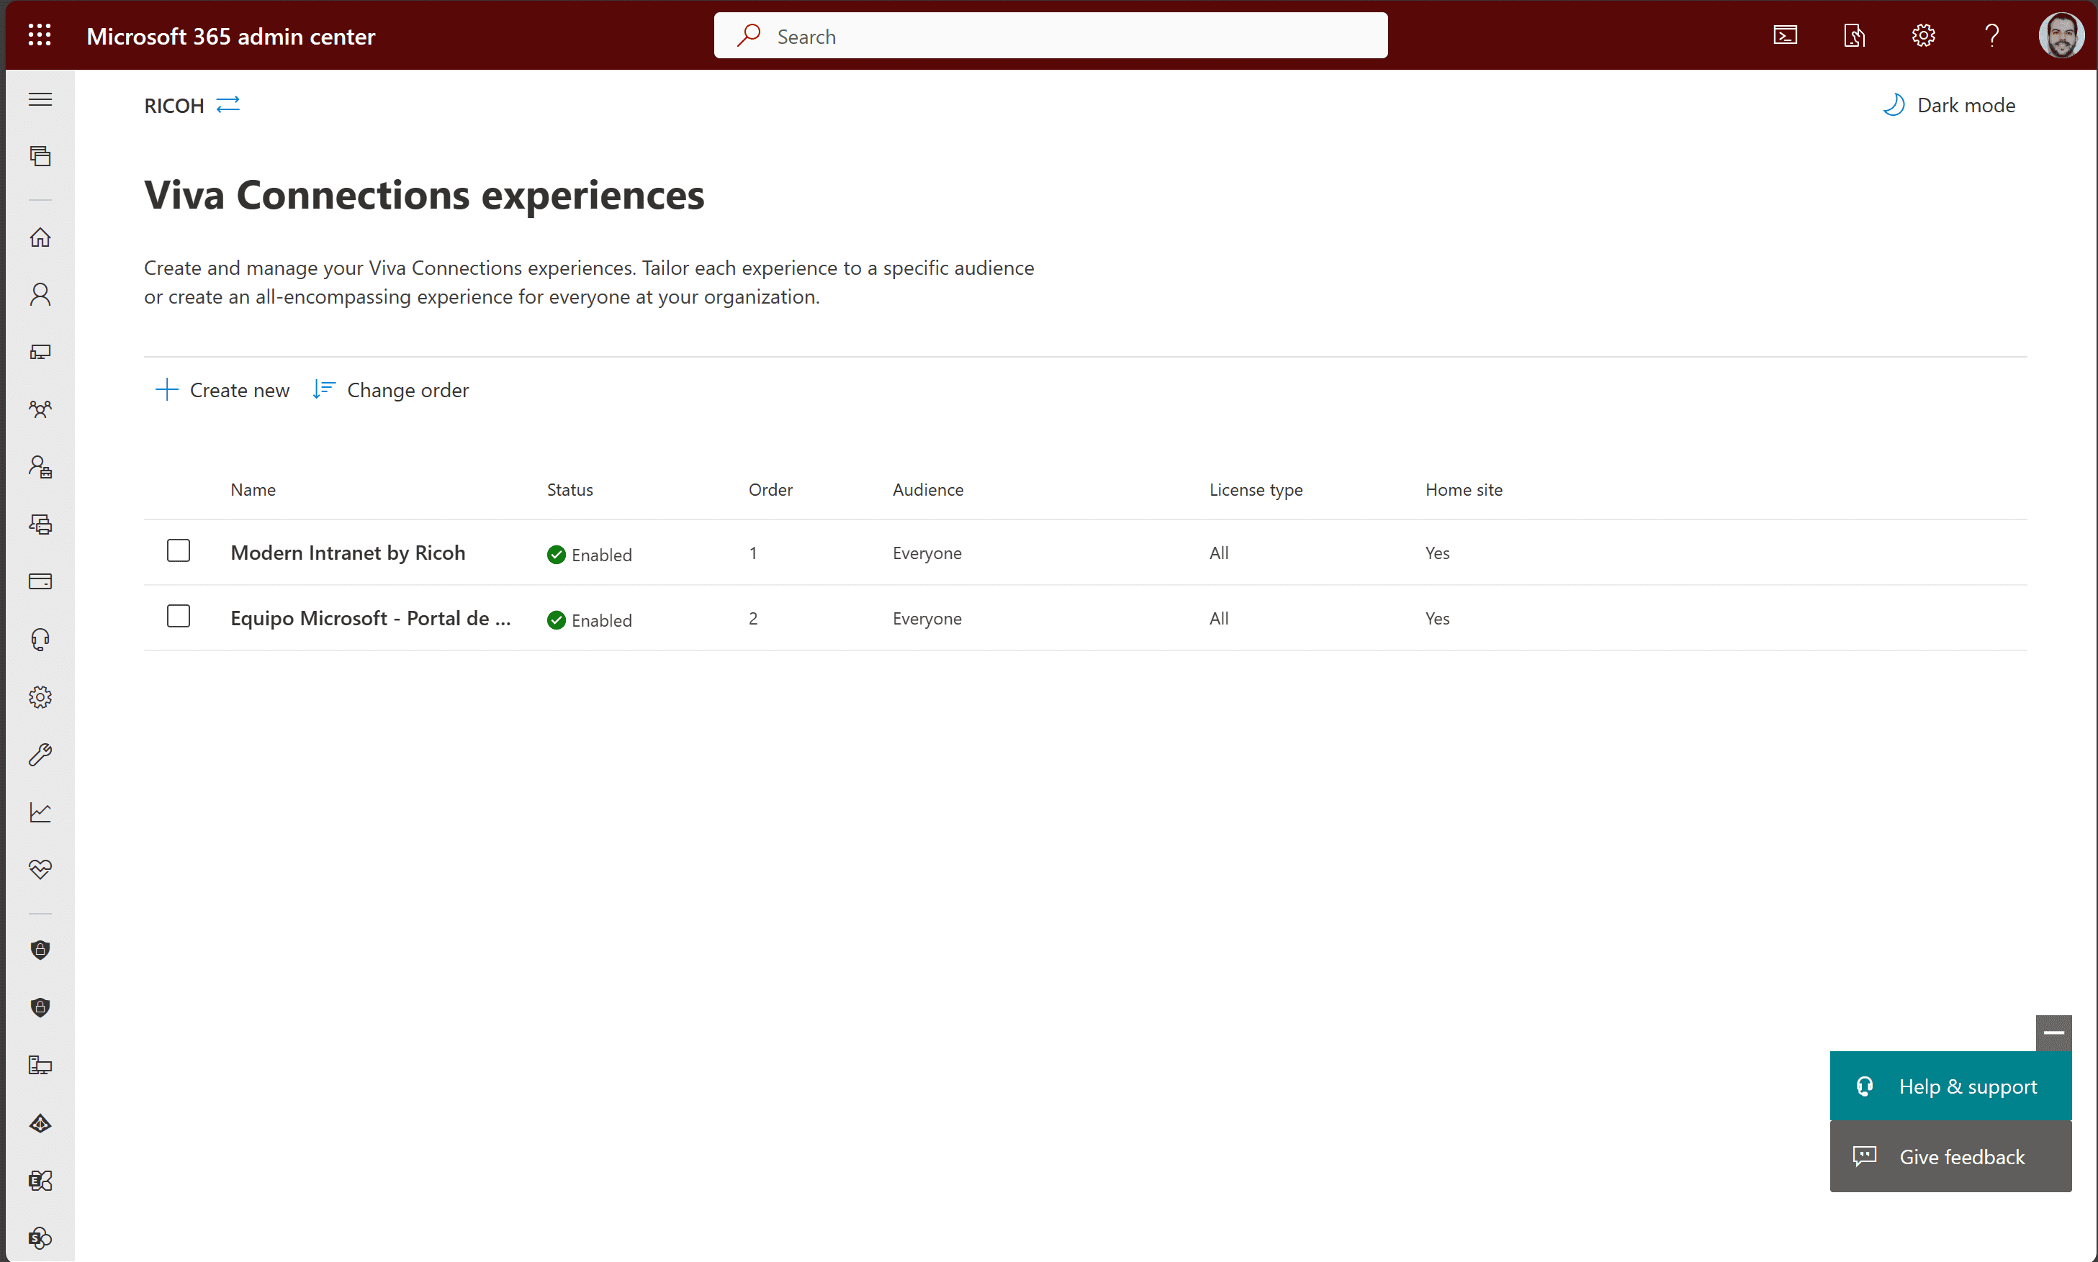
Task: Select the Modern Intranet by Ricoh checkbox
Action: tap(179, 551)
